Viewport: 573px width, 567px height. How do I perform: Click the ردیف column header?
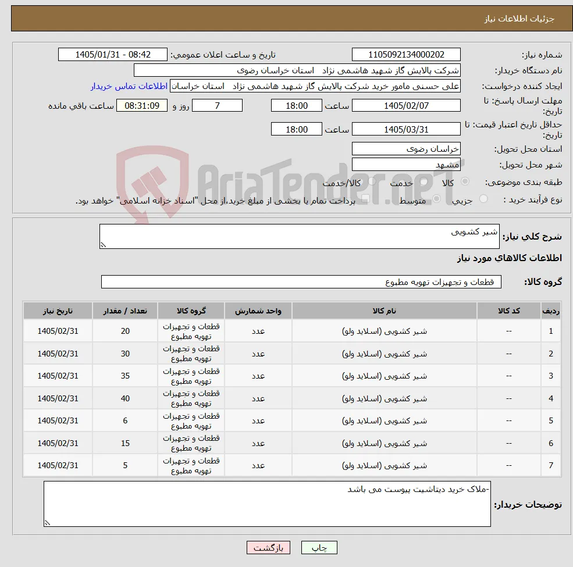coord(551,311)
